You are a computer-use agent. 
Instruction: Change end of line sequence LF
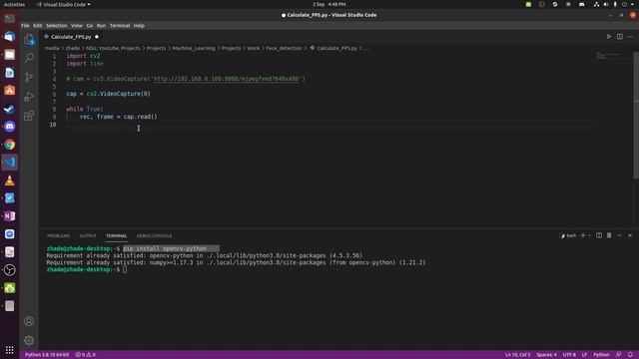pos(584,355)
